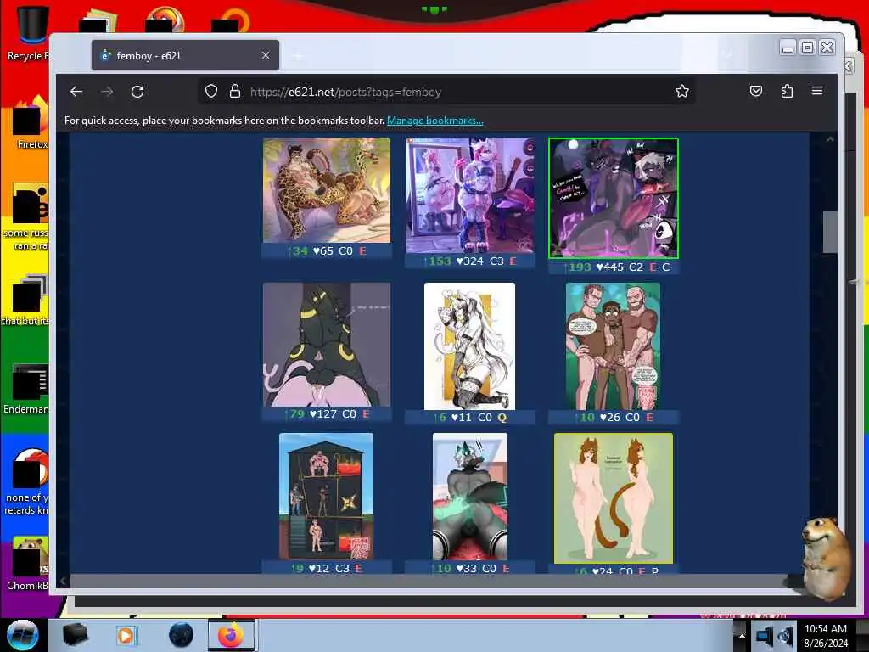
Task: Click the hamster desktop mascot
Action: tap(825, 559)
